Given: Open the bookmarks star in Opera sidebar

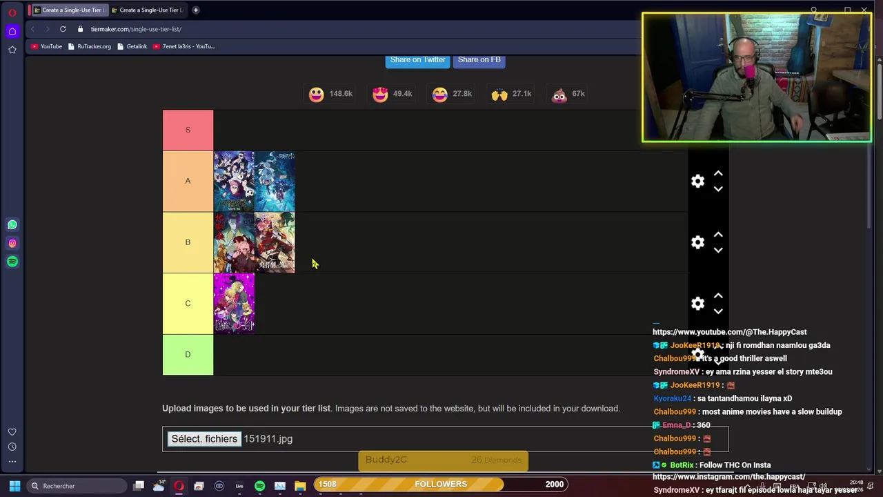Looking at the screenshot, I should pos(12,50).
